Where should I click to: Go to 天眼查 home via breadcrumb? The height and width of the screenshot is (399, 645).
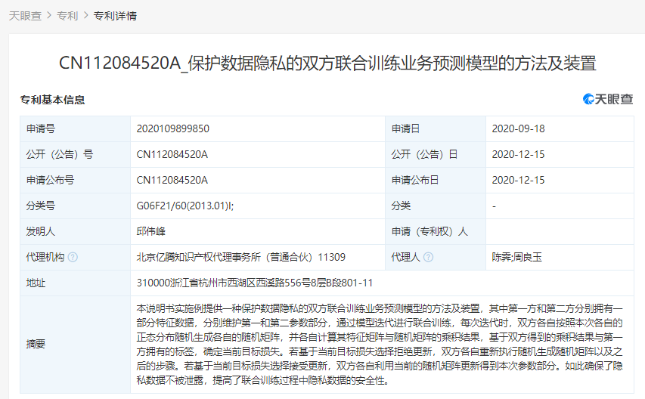25,15
